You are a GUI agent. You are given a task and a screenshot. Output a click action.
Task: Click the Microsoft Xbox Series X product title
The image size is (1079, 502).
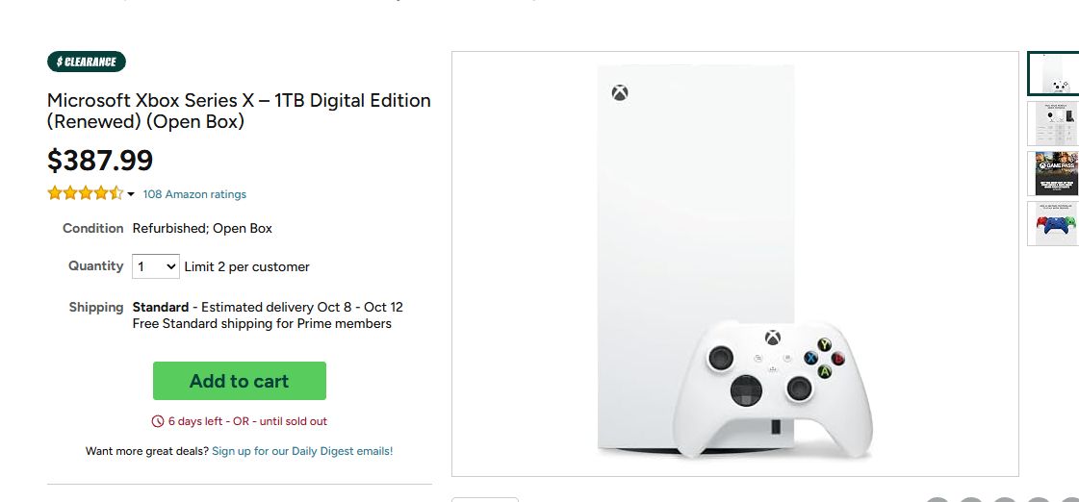pyautogui.click(x=239, y=111)
